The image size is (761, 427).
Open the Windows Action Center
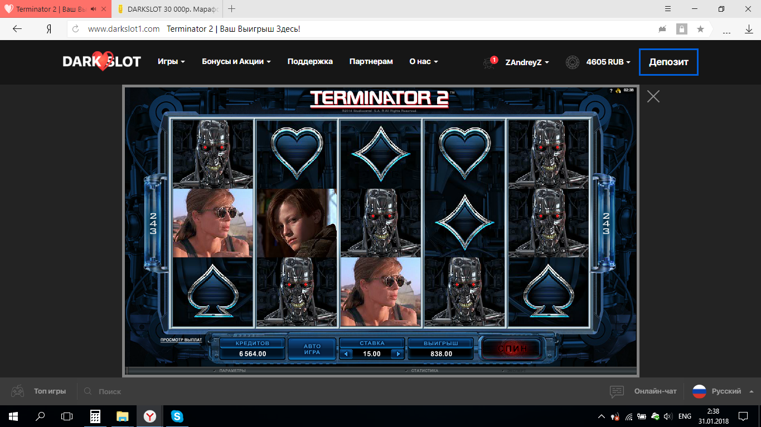pyautogui.click(x=743, y=416)
